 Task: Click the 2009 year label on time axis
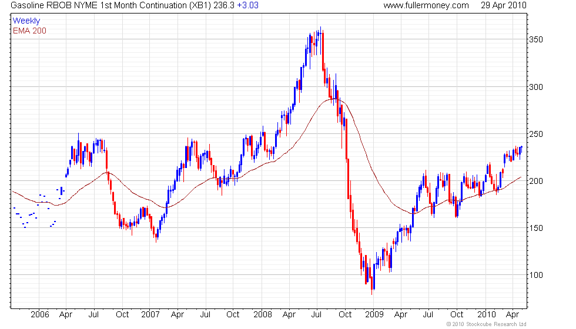pyautogui.click(x=374, y=315)
